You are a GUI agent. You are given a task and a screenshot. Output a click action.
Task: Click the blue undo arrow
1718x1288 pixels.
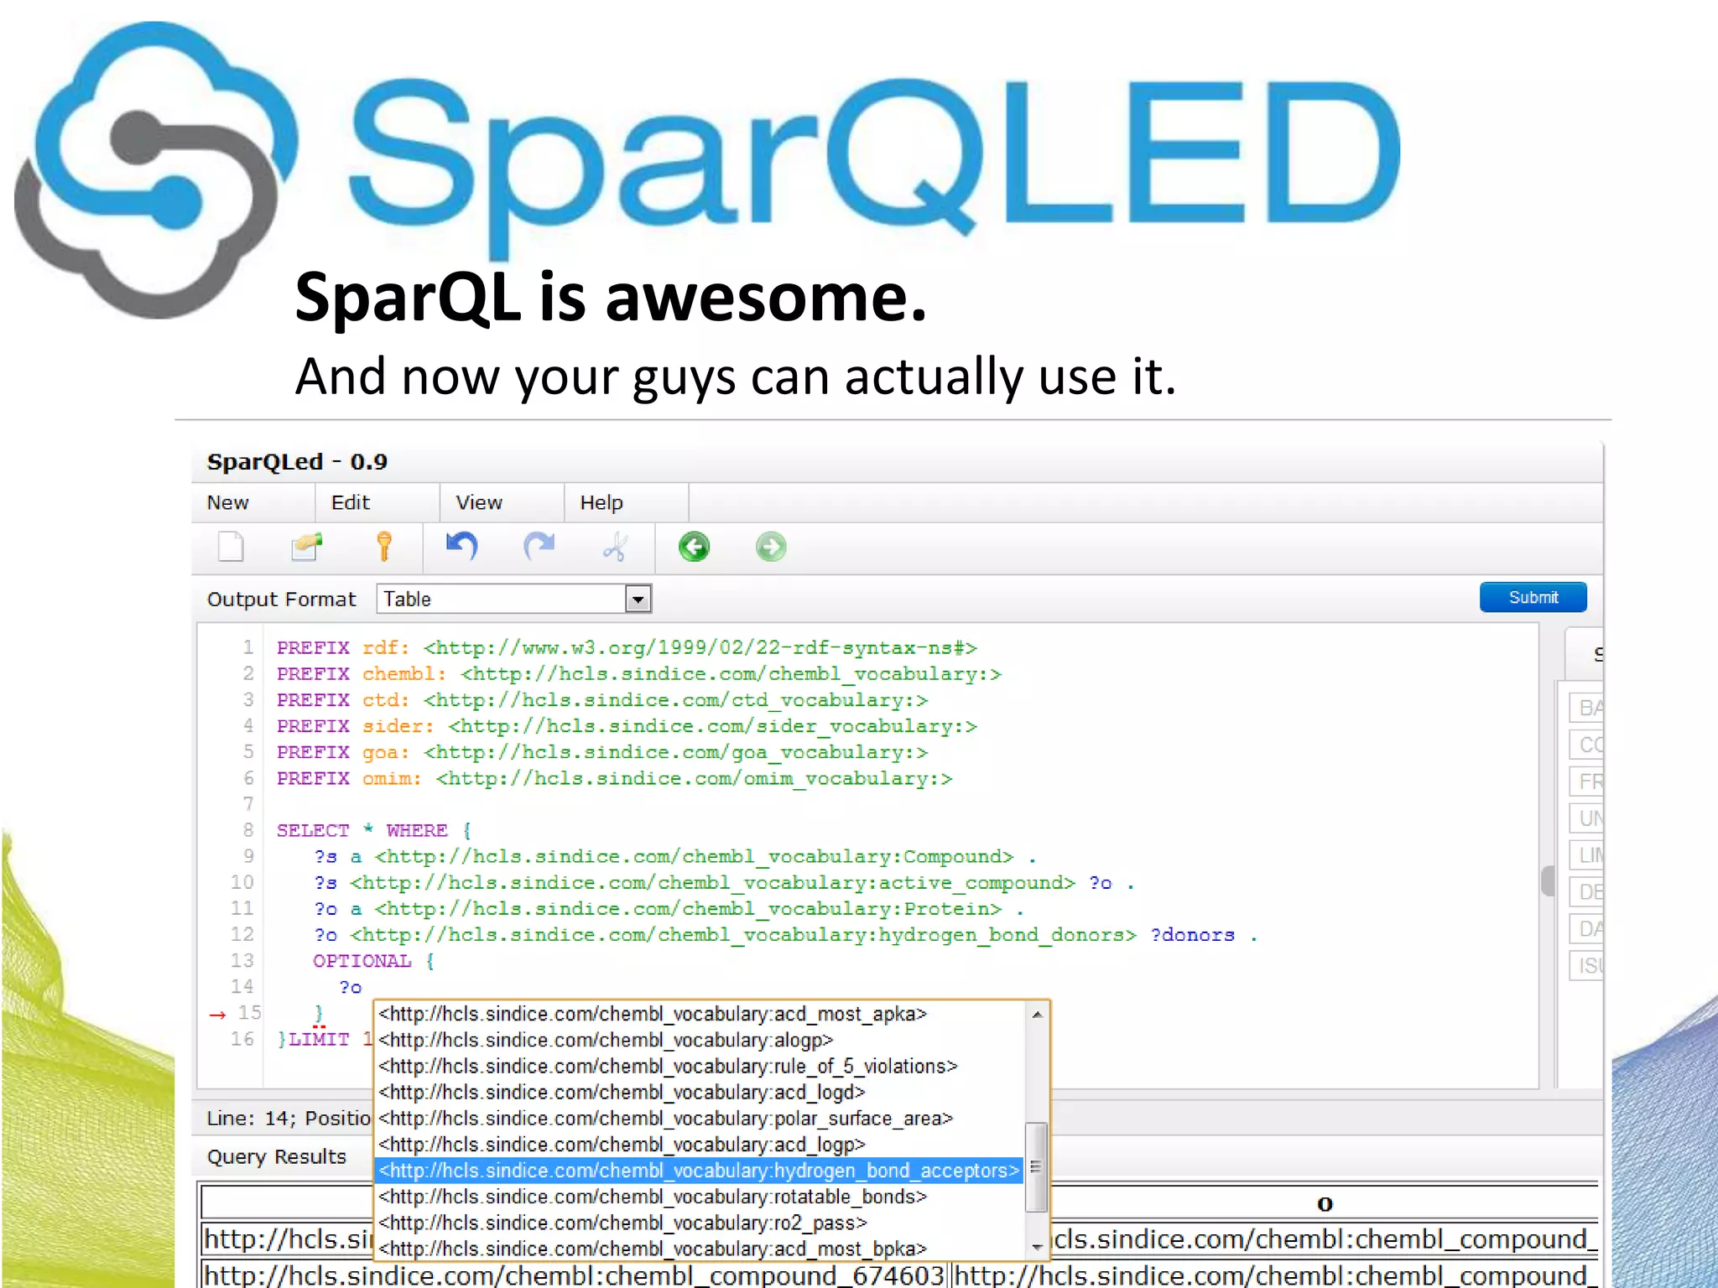461,547
